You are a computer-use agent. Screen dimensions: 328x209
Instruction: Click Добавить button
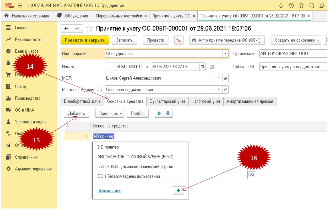(76, 114)
